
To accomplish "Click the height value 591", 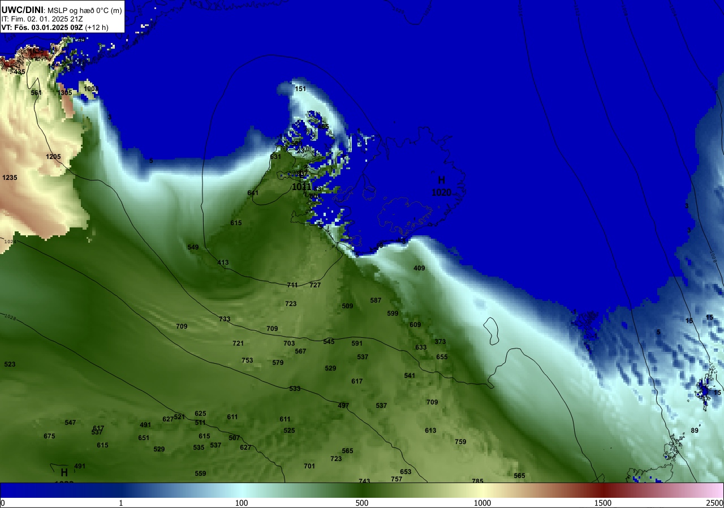I will click(357, 343).
